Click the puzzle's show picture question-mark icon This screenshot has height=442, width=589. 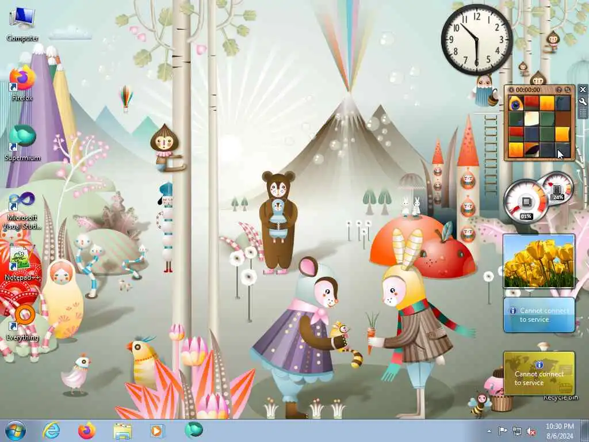coord(559,90)
